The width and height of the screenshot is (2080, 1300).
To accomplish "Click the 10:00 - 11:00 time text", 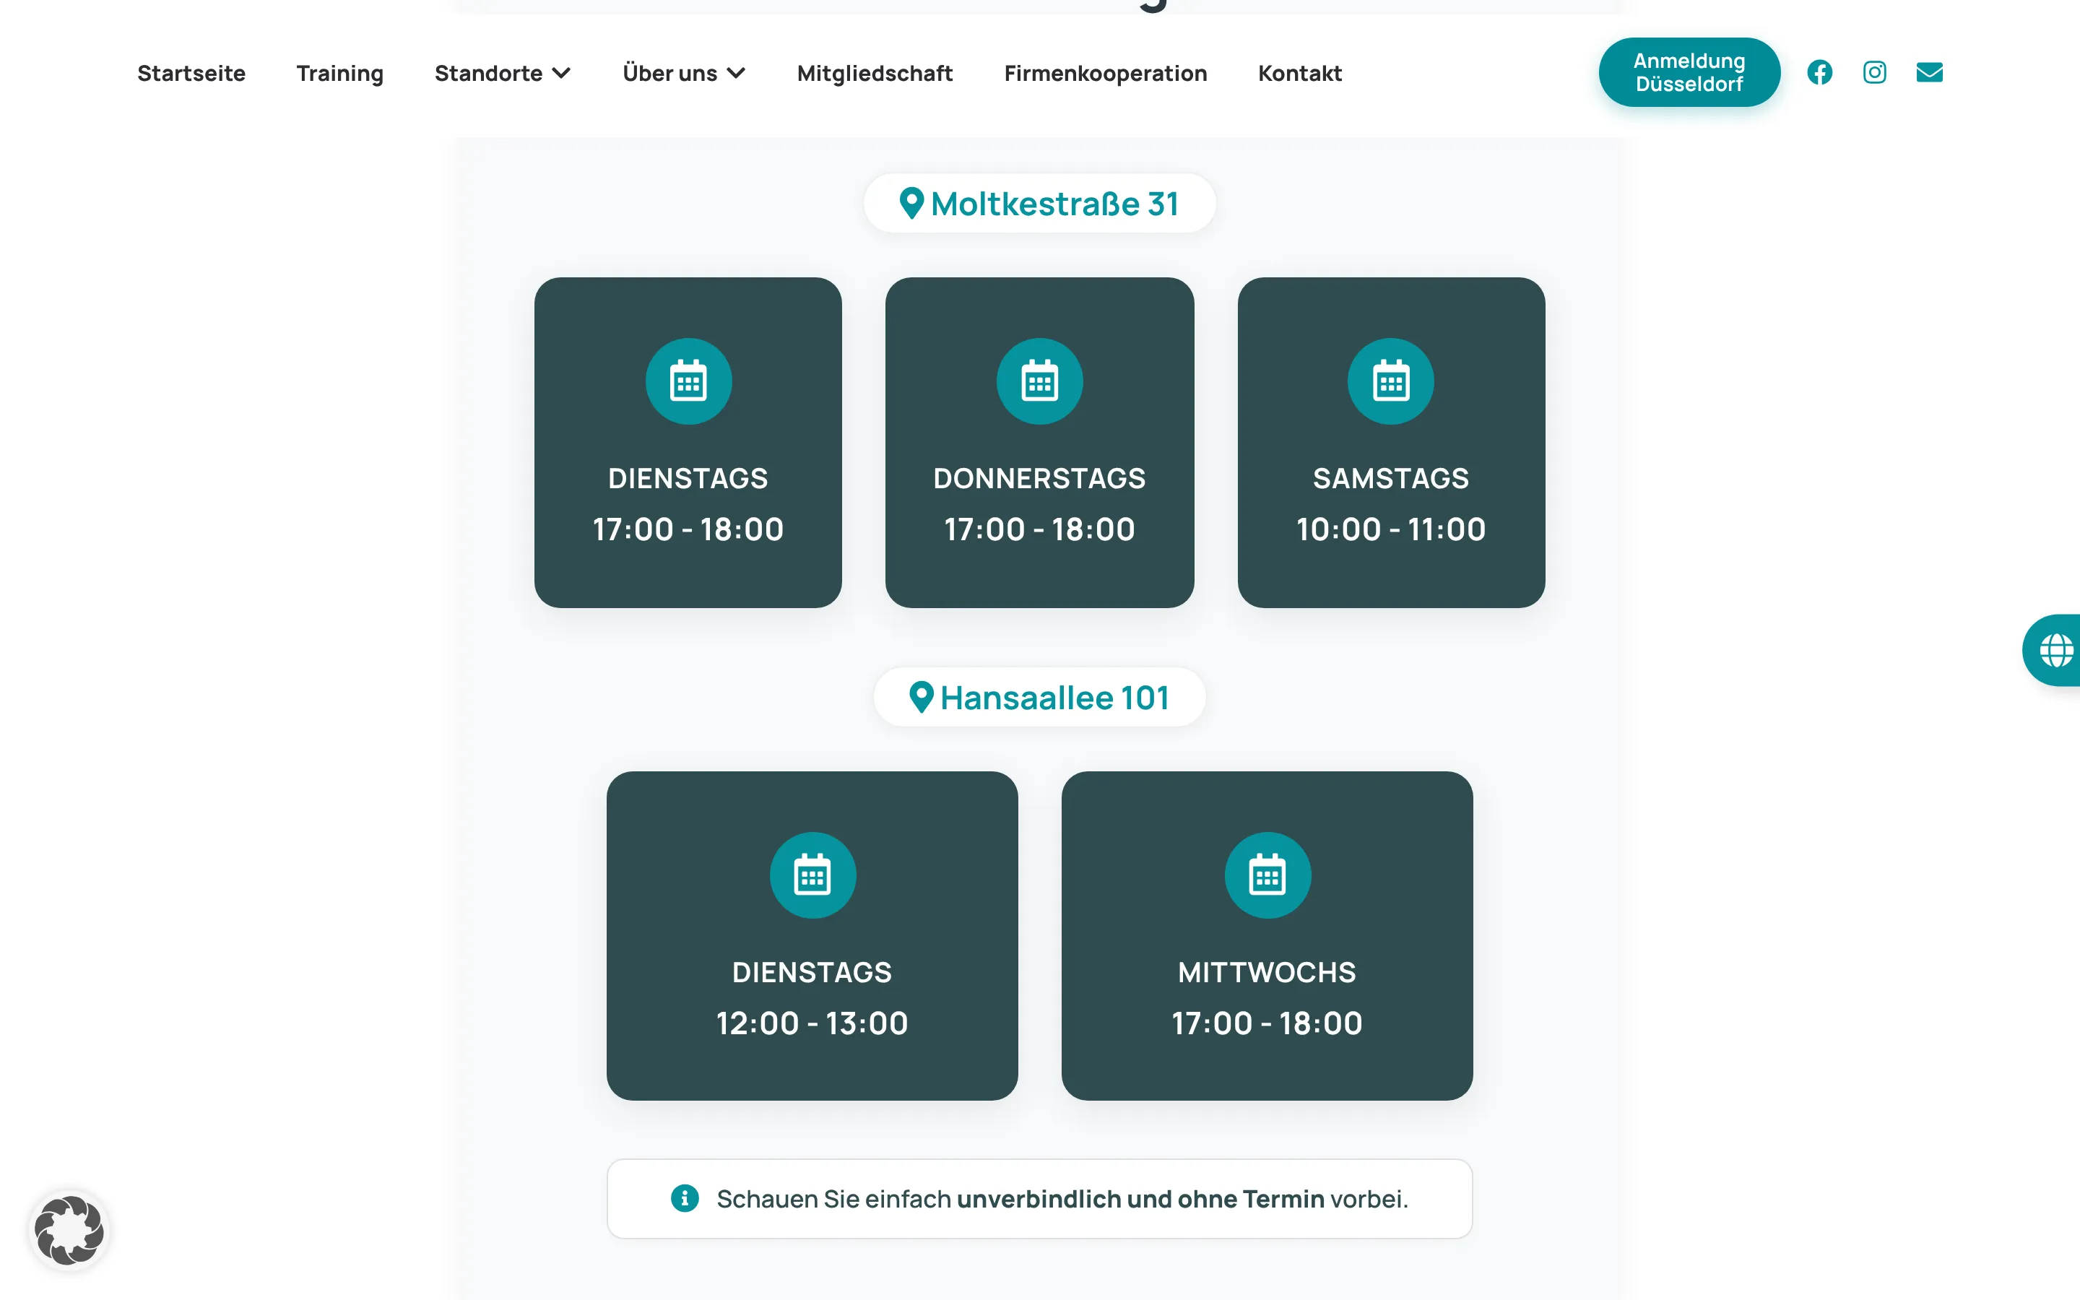I will click(1391, 529).
